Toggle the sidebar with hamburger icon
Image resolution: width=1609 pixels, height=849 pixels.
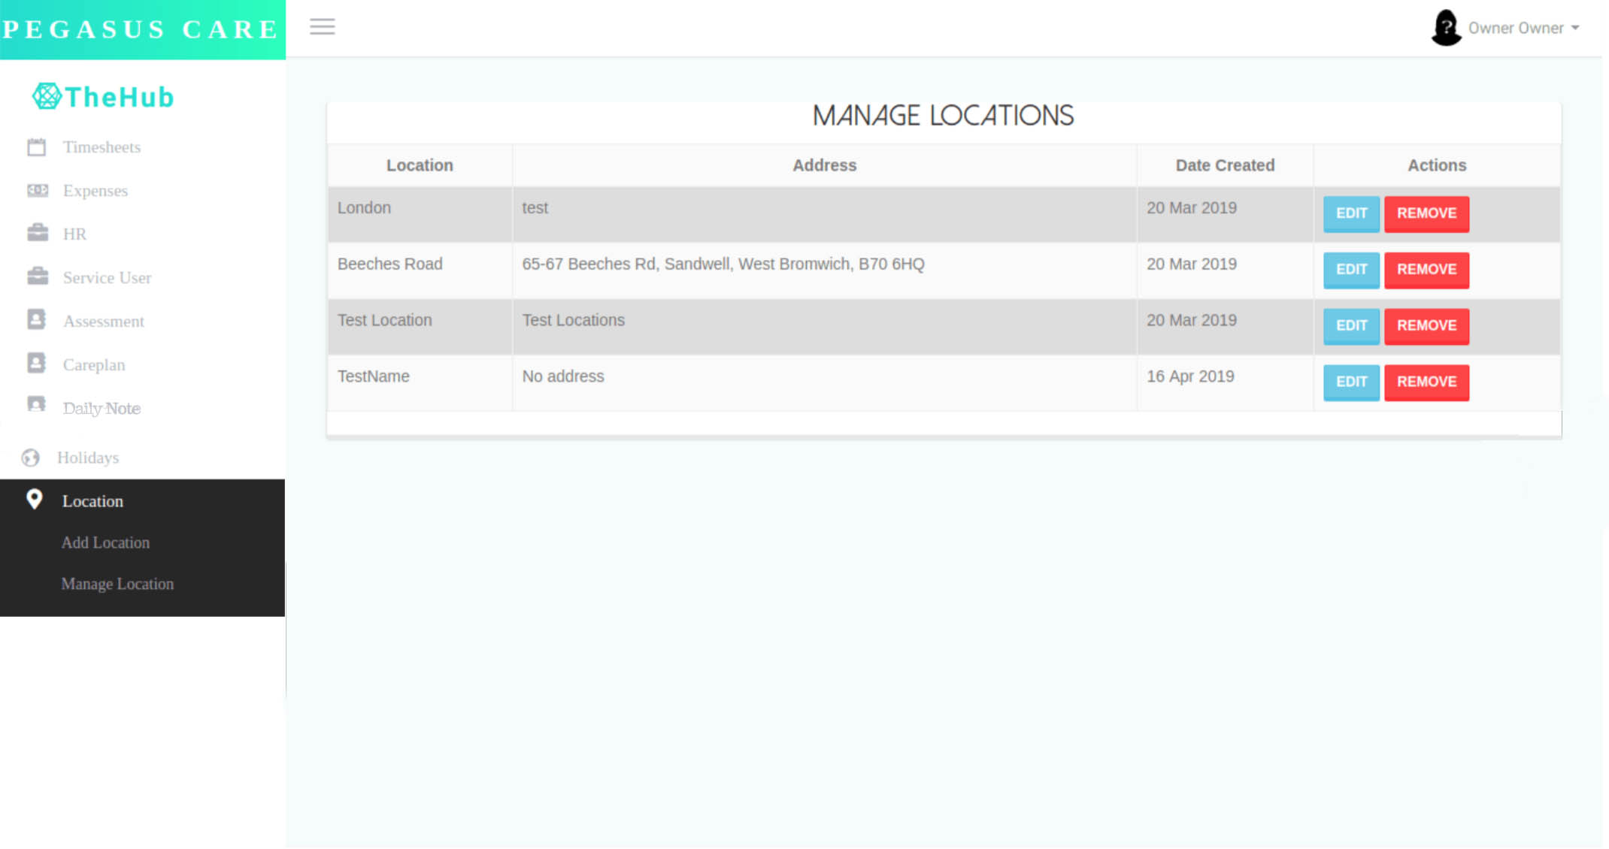[x=322, y=27]
